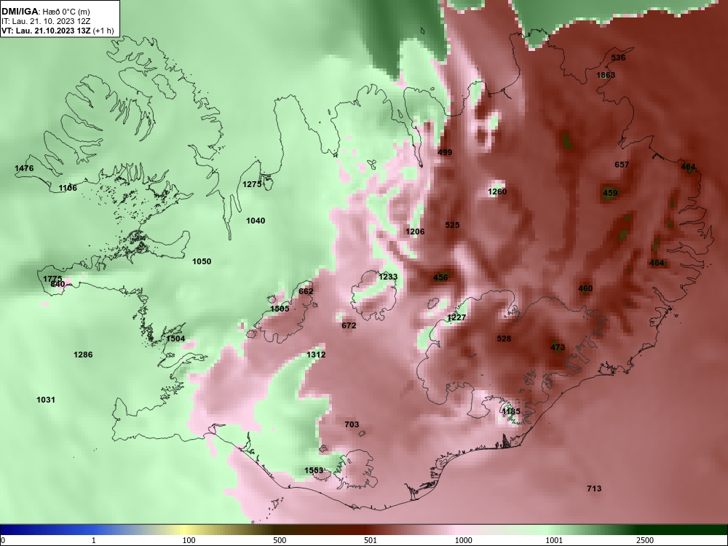
Task: Click the 499 map value
Action: point(445,152)
